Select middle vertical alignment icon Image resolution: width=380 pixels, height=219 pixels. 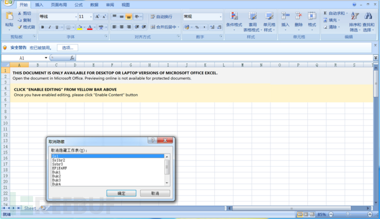(122, 17)
